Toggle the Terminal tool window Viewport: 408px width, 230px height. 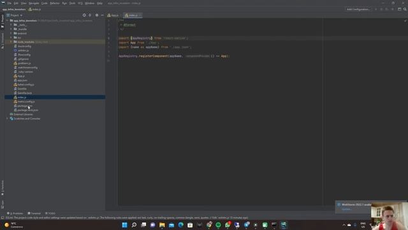point(34,213)
